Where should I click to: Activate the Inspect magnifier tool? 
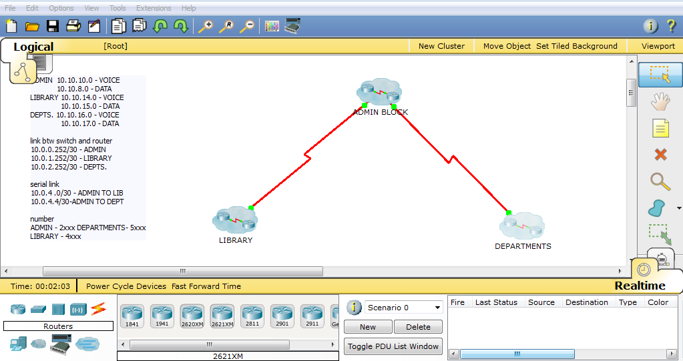[660, 182]
